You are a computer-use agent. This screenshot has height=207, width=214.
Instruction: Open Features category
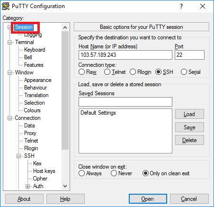pos(34,65)
